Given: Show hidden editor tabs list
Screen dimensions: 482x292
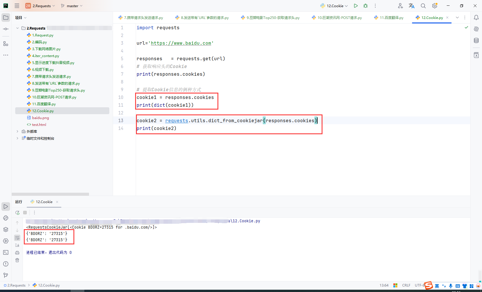Looking at the screenshot, I should [x=457, y=17].
